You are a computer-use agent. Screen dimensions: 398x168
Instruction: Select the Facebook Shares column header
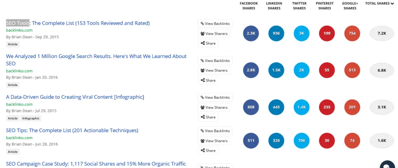pos(249,6)
